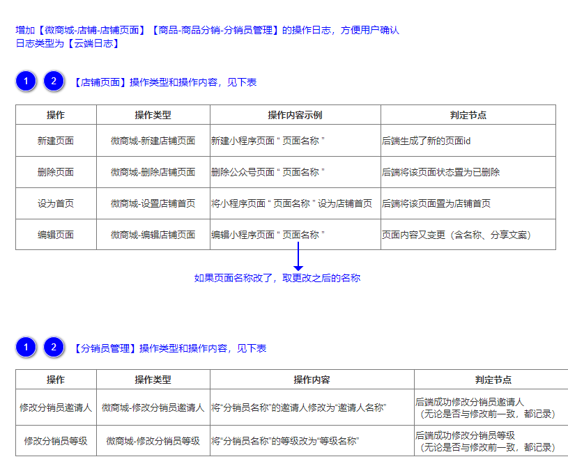This screenshot has height=466, width=568.
Task: Click the 操作内容示例 column header
Action: (x=295, y=115)
